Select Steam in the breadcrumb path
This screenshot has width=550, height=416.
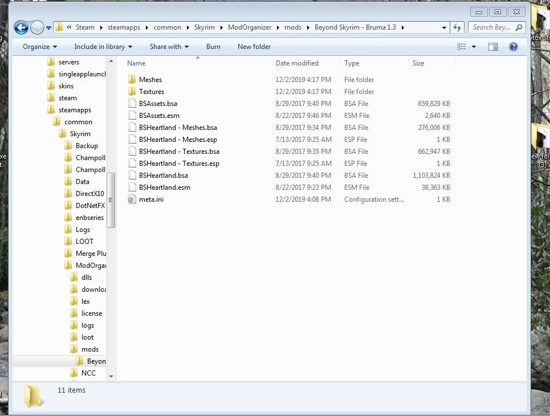pos(85,27)
